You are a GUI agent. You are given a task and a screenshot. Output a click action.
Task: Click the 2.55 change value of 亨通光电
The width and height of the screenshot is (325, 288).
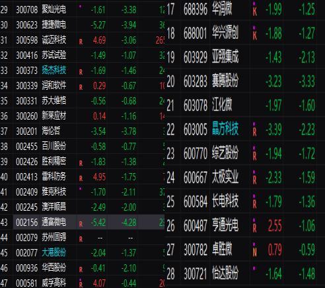pyautogui.click(x=275, y=226)
